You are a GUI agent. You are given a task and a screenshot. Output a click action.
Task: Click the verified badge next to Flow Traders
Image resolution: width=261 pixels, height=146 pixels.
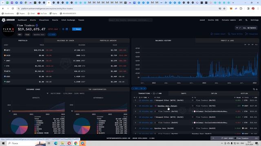(37, 26)
